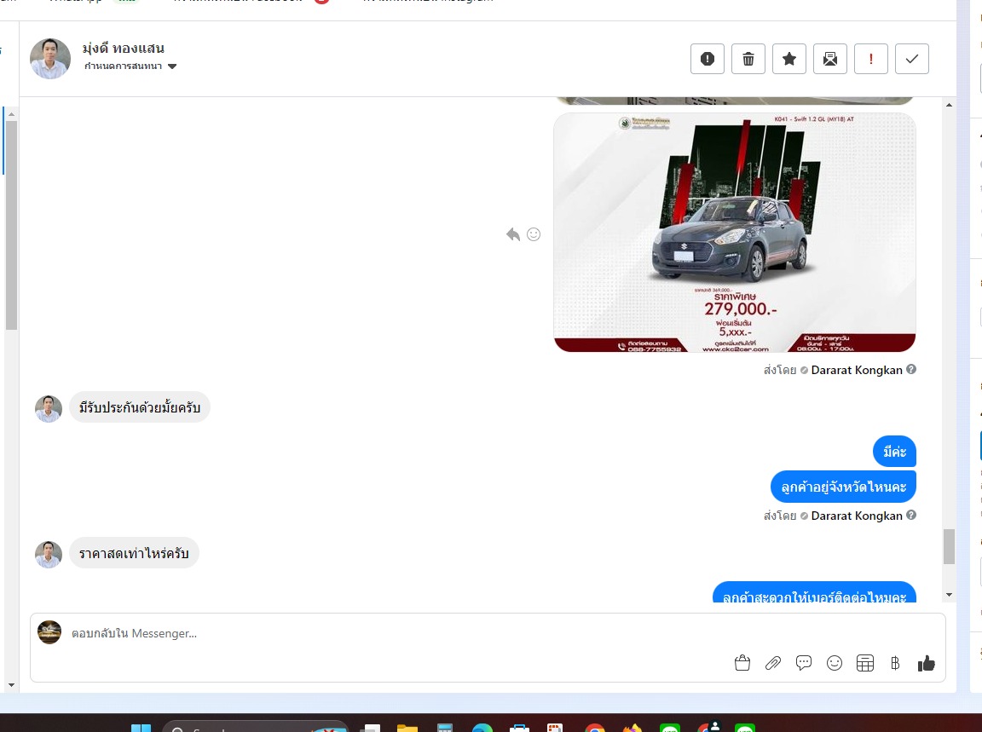
Task: Delete the conversation using the trash icon
Action: [x=748, y=59]
